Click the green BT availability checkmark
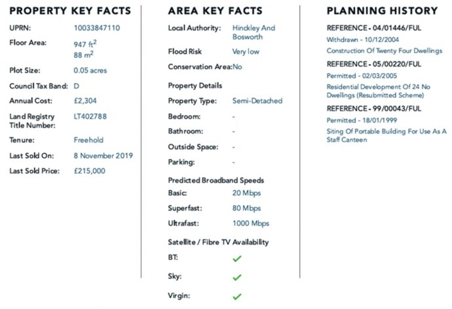 237,259
